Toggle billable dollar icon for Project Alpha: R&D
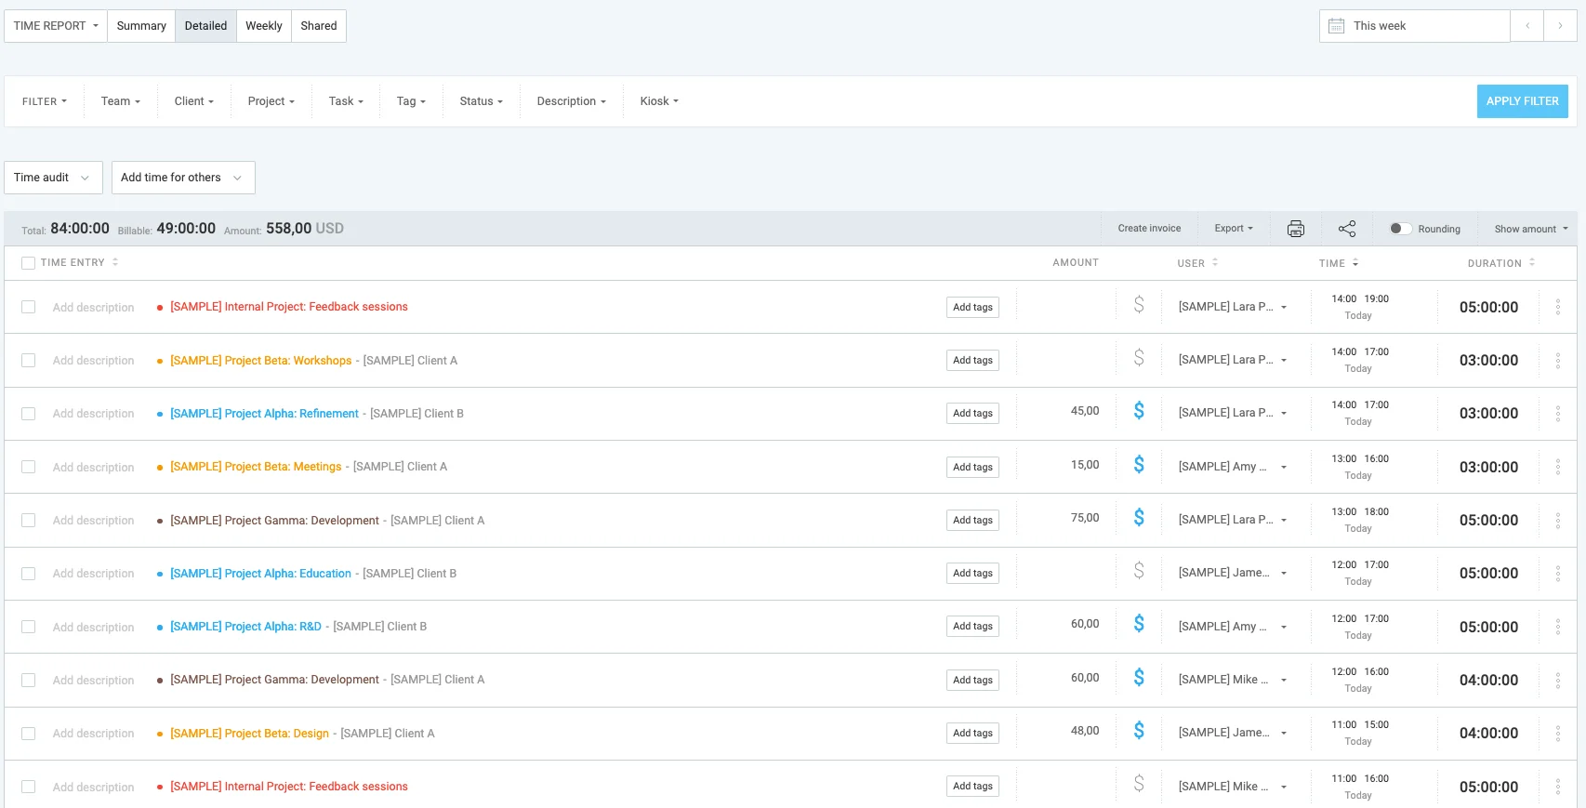 1139,624
